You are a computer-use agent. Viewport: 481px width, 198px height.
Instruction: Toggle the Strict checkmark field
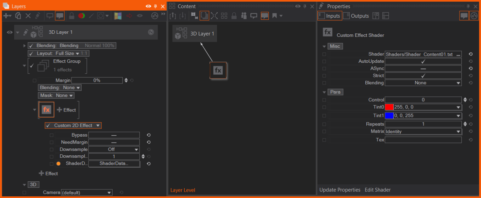pos(423,76)
